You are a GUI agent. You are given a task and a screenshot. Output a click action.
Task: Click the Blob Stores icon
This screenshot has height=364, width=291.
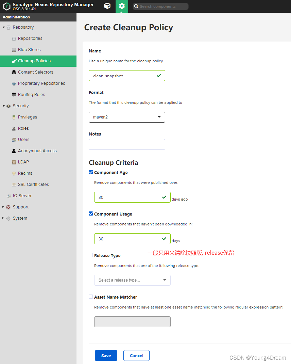click(14, 50)
